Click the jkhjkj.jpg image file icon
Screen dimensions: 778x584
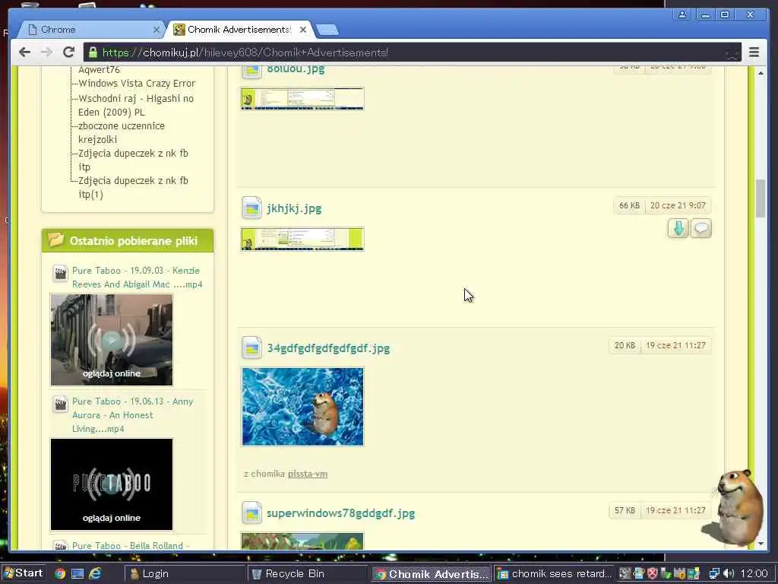[x=251, y=208]
